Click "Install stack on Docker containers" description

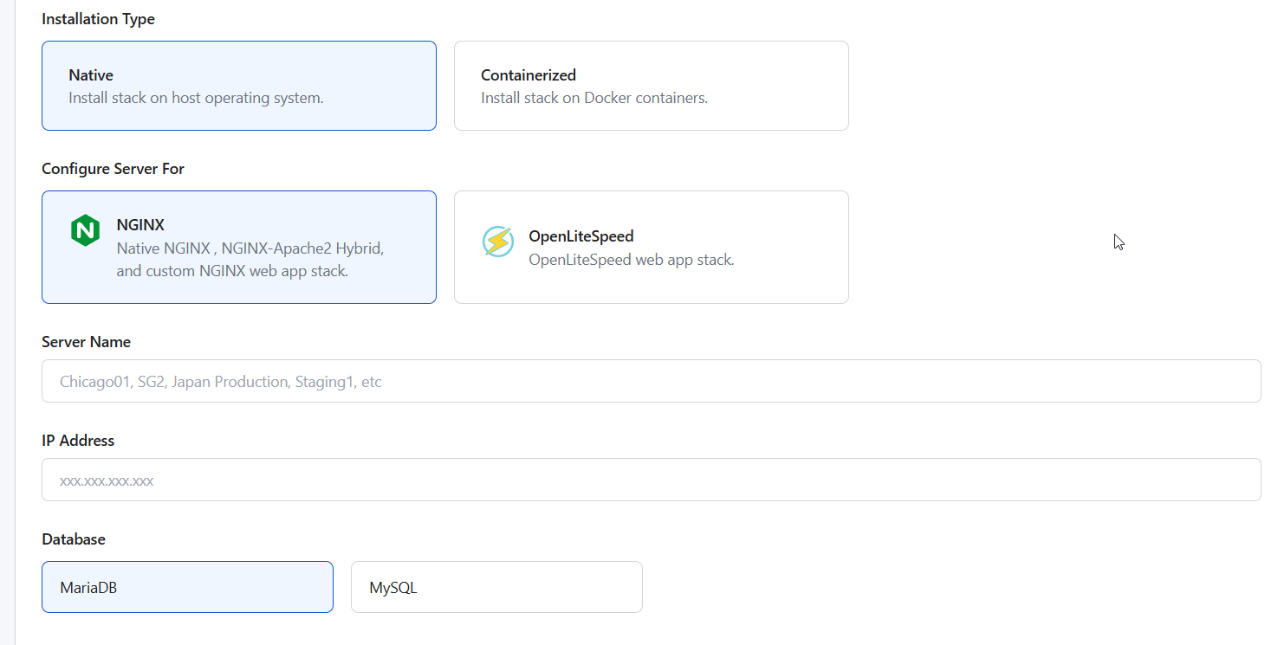[594, 98]
